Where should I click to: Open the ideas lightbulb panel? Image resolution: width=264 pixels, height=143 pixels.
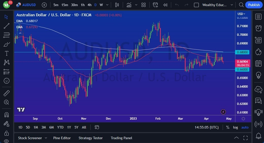click(x=258, y=75)
